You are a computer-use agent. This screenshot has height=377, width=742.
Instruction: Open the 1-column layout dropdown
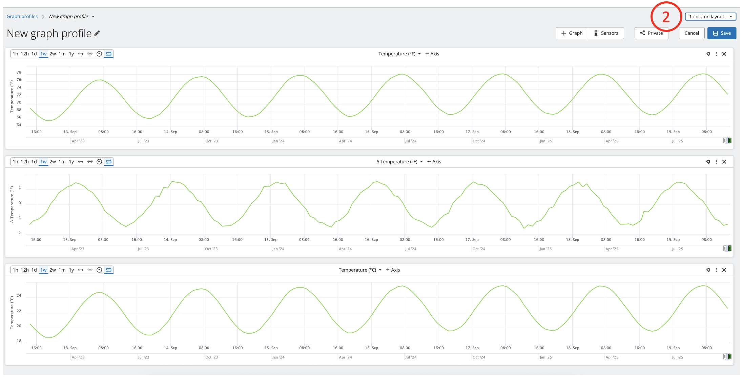pyautogui.click(x=710, y=17)
